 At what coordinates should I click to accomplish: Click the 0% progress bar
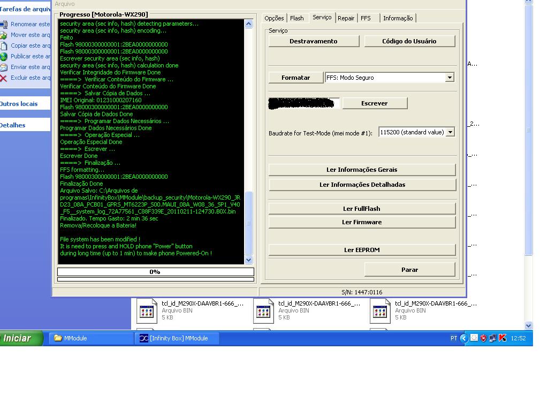pyautogui.click(x=156, y=272)
